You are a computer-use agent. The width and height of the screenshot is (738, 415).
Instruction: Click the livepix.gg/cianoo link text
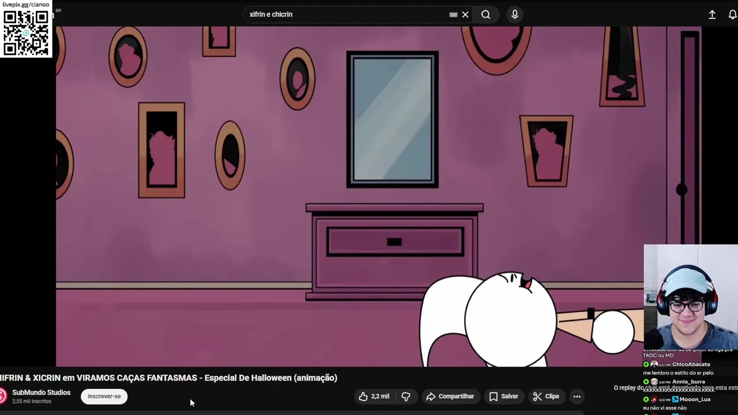click(26, 4)
